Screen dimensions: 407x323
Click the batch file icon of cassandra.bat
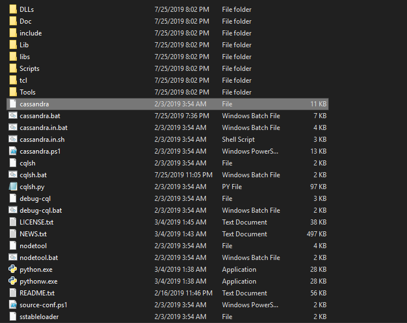(13, 115)
